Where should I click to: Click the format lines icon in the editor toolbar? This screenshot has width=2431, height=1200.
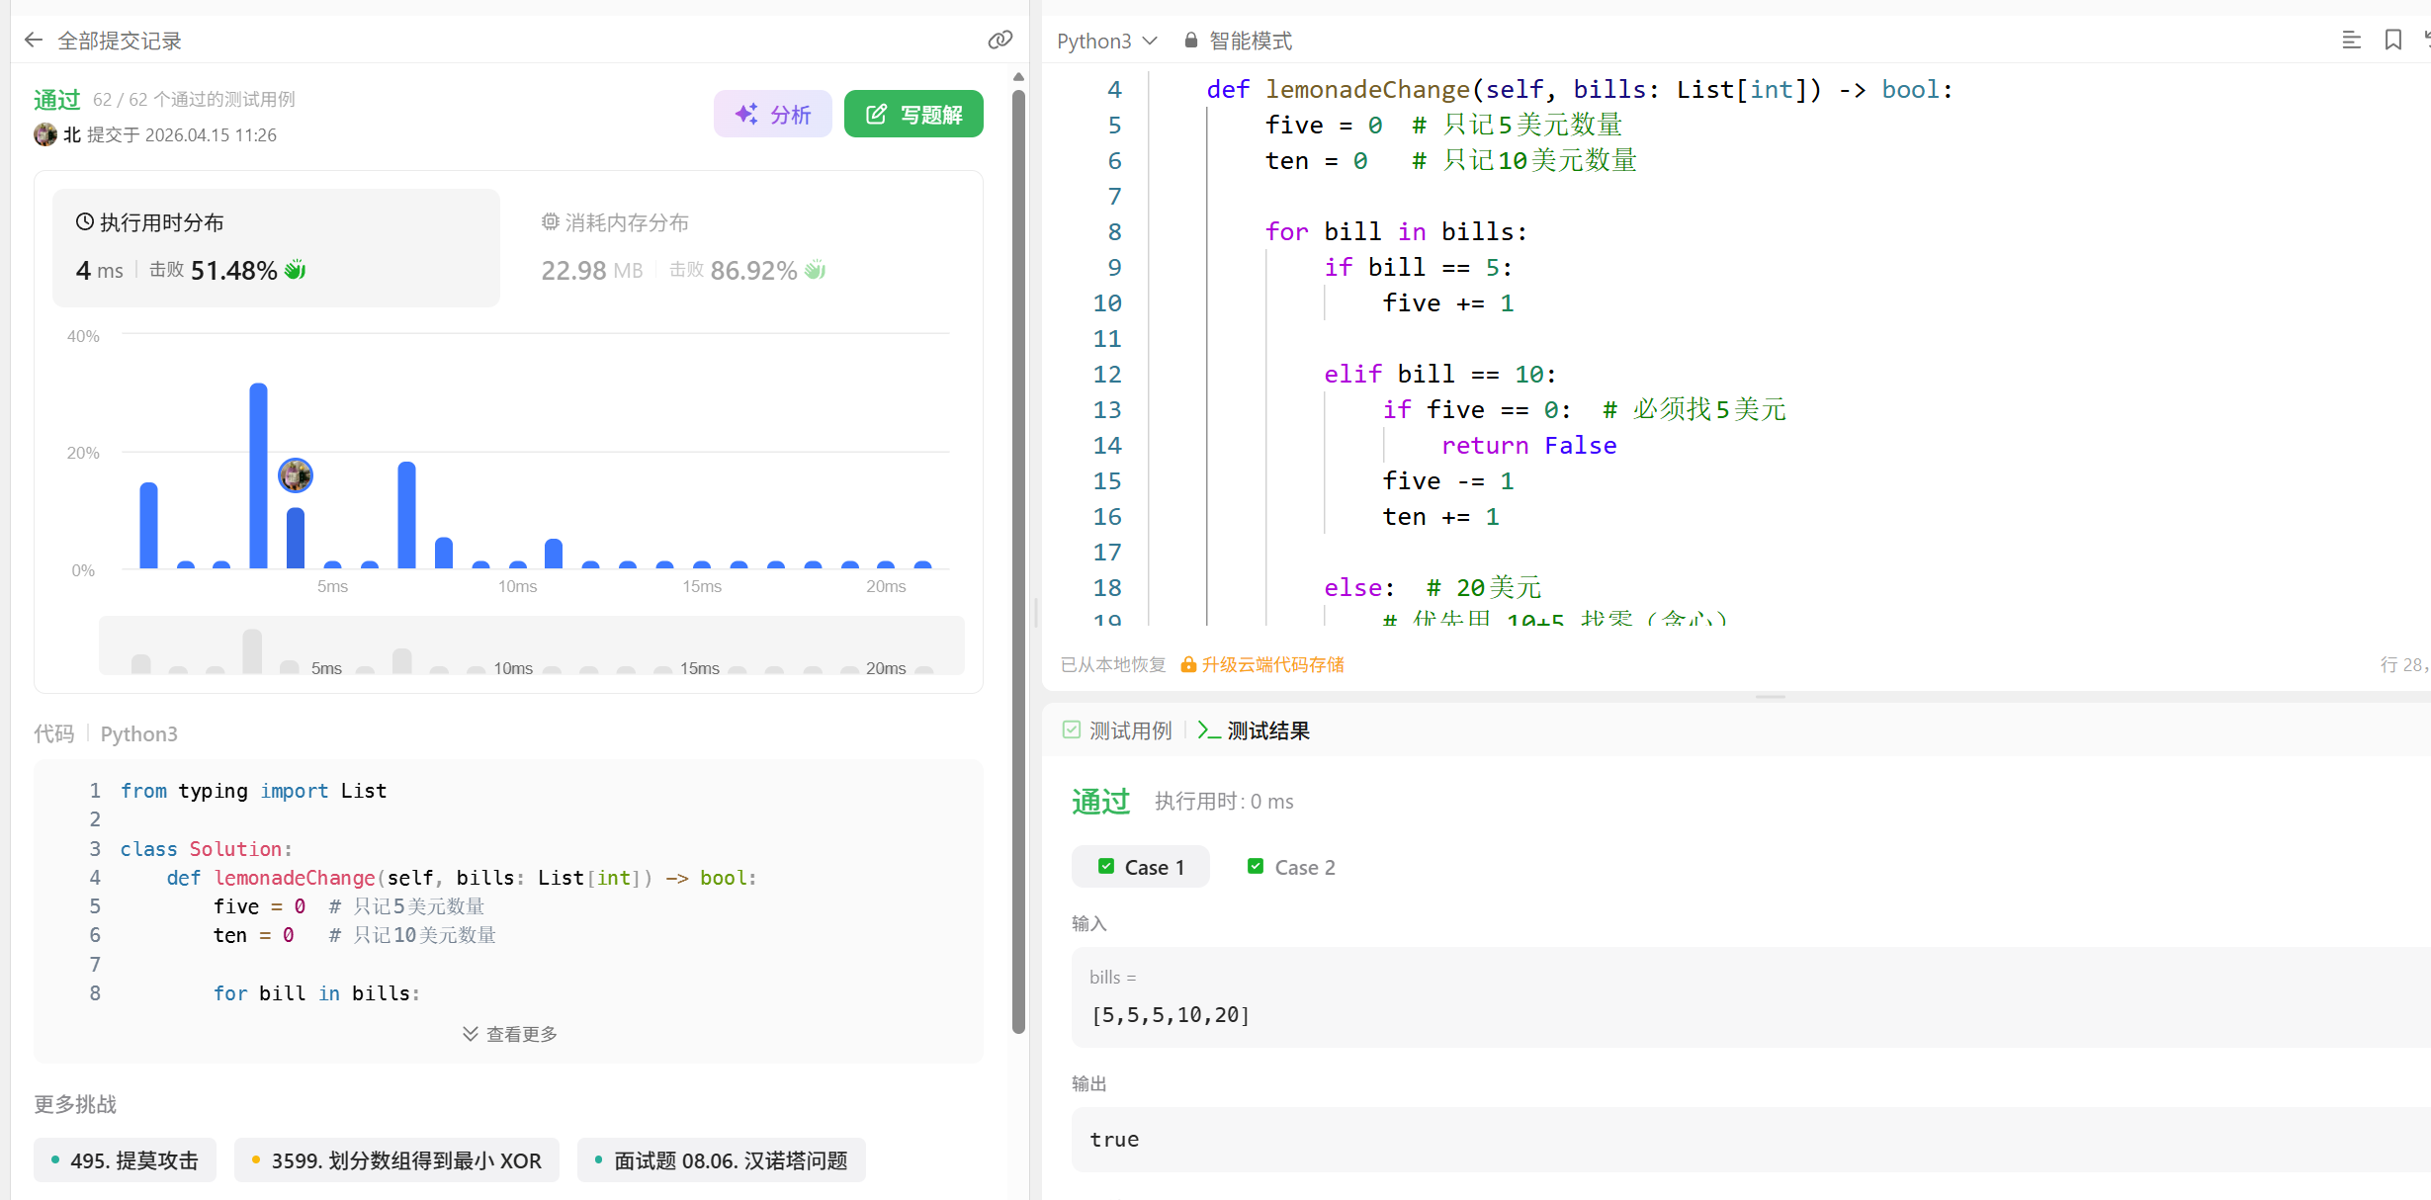(x=2351, y=41)
